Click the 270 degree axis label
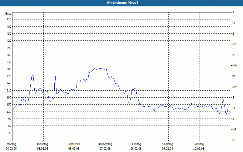Image resolution: width=243 pixels, height=152 pixels. (9, 76)
